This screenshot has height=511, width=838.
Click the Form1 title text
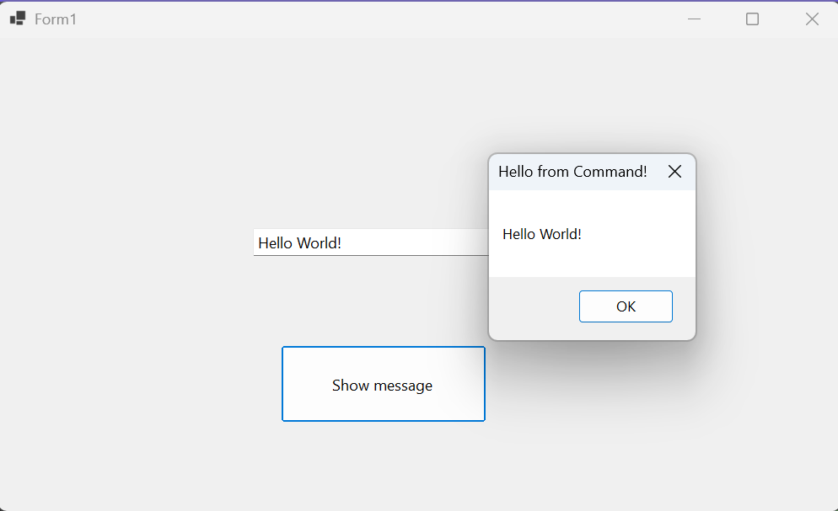click(56, 19)
